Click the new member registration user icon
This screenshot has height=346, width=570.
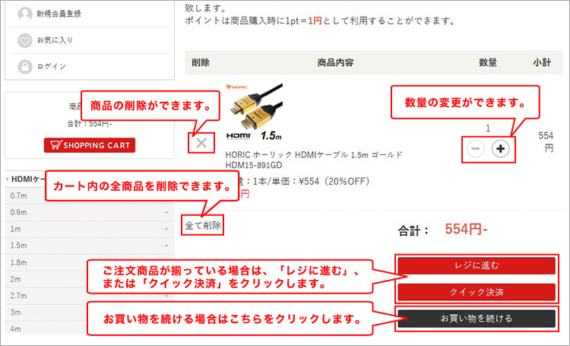coord(25,14)
